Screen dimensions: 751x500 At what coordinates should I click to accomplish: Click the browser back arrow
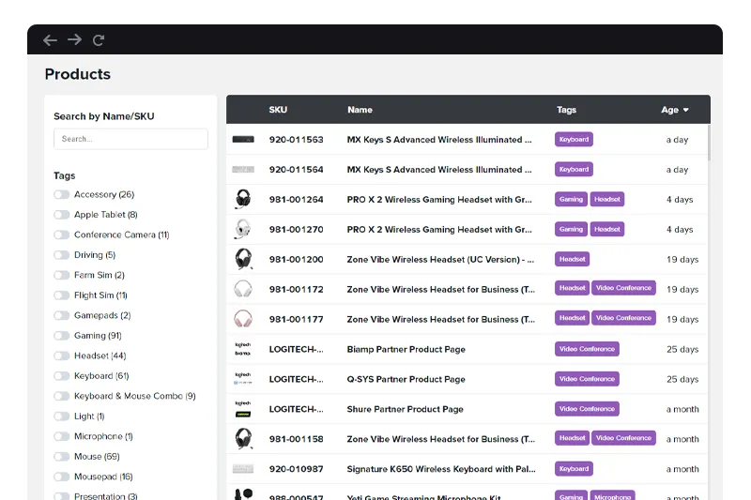(51, 40)
